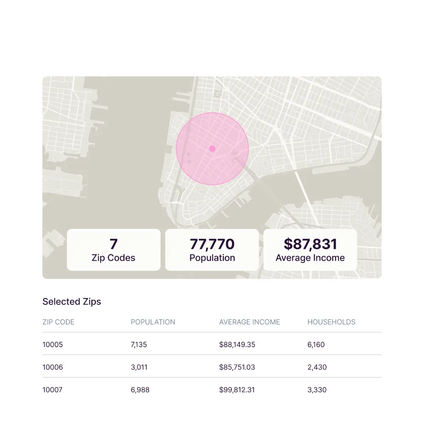
Task: Select the zip code 10005 row
Action: (x=53, y=345)
